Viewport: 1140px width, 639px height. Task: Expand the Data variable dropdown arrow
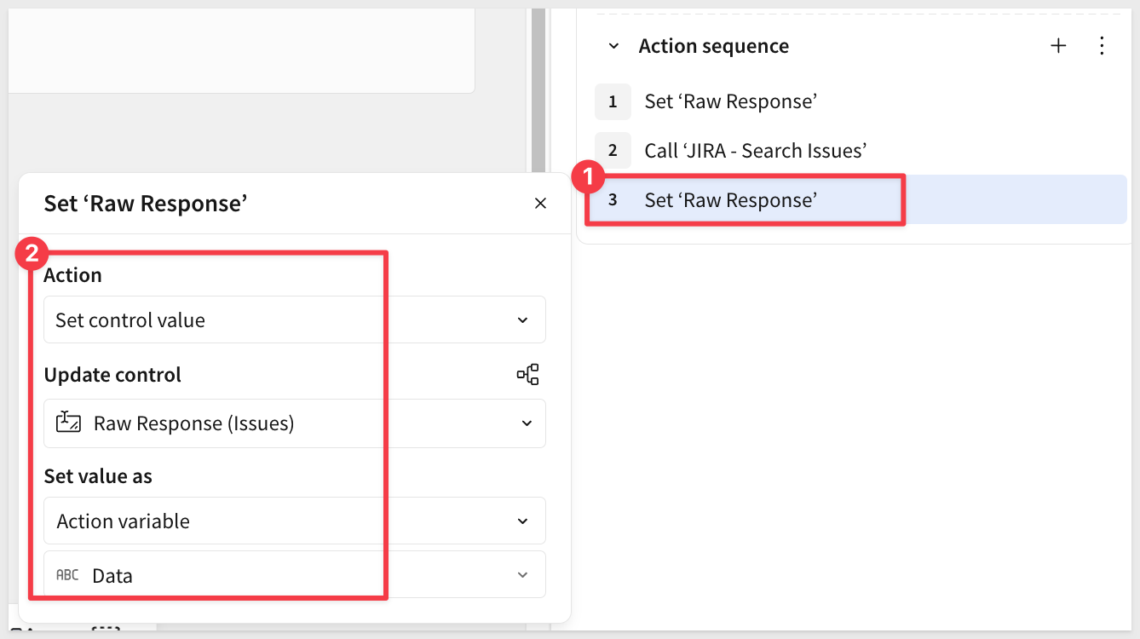tap(523, 575)
